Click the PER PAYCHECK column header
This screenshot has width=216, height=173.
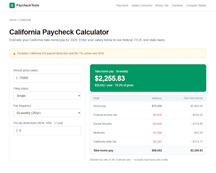[193, 98]
